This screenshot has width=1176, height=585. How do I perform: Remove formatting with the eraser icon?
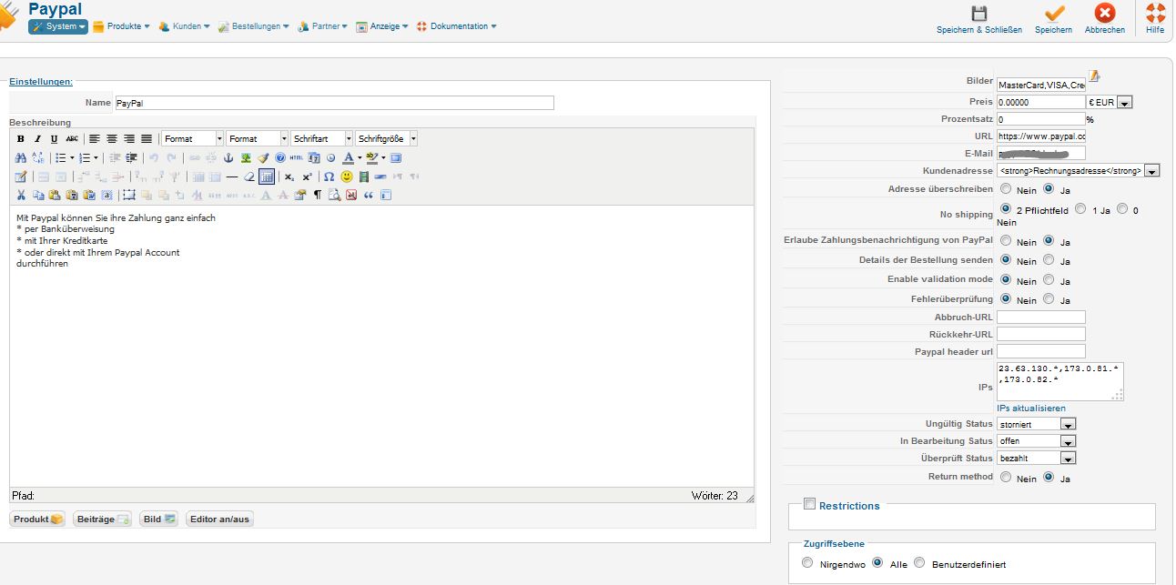(249, 177)
